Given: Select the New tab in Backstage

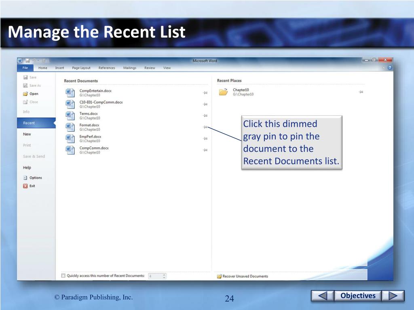Looking at the screenshot, I should (27, 134).
